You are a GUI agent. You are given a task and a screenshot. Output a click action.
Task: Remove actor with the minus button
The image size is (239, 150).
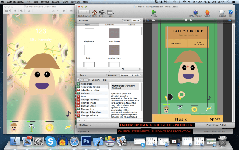(x=84, y=69)
